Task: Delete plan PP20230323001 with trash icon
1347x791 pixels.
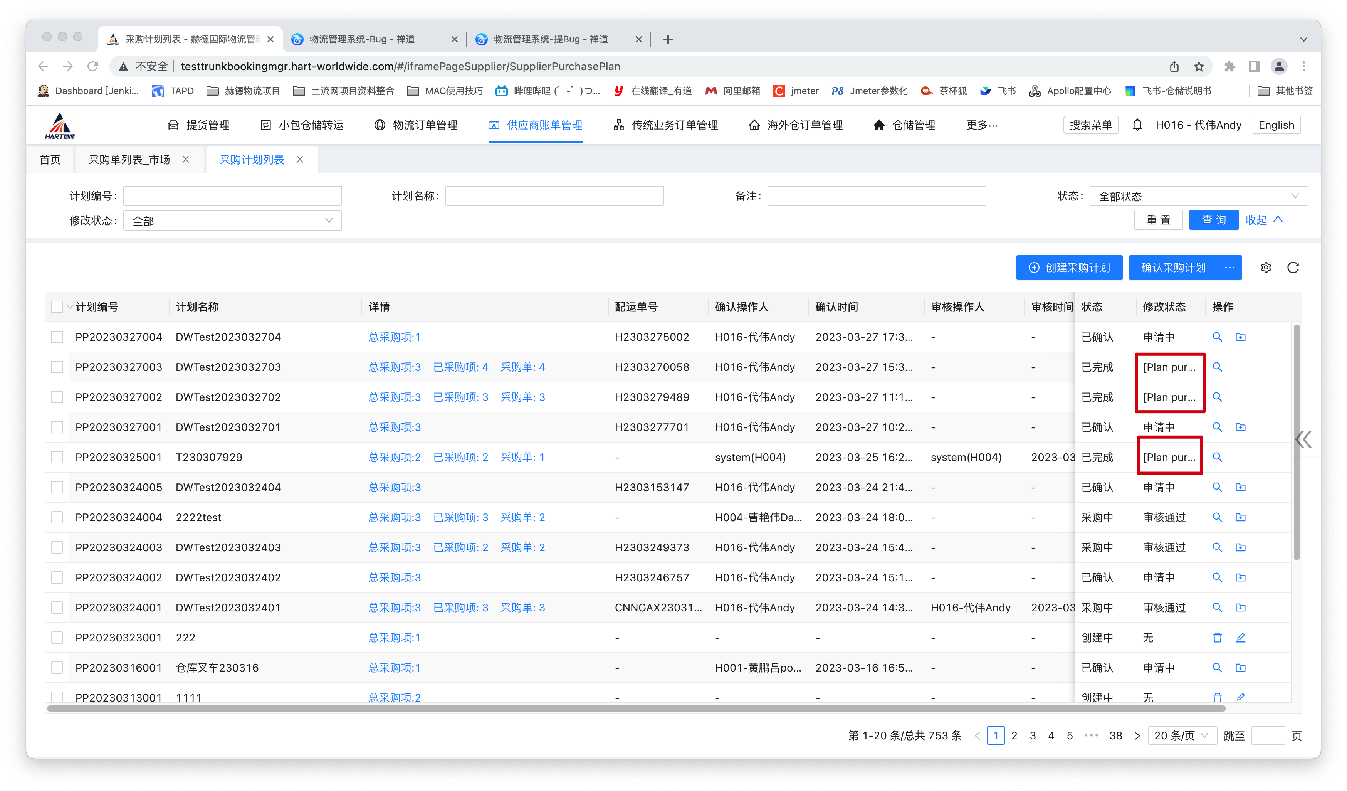Action: 1217,638
